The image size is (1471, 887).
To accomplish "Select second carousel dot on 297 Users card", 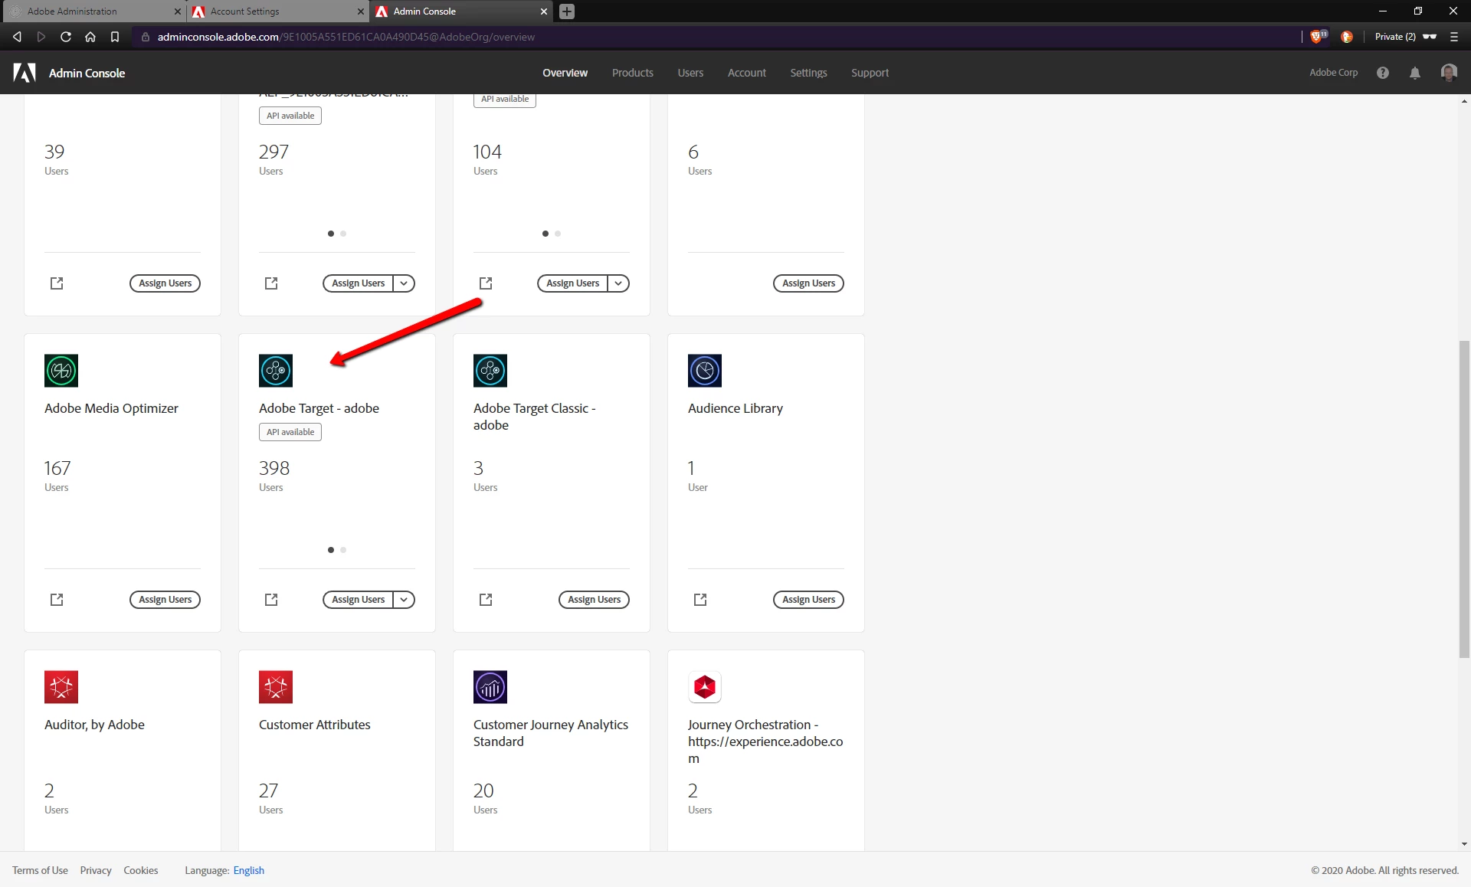I will coord(343,234).
